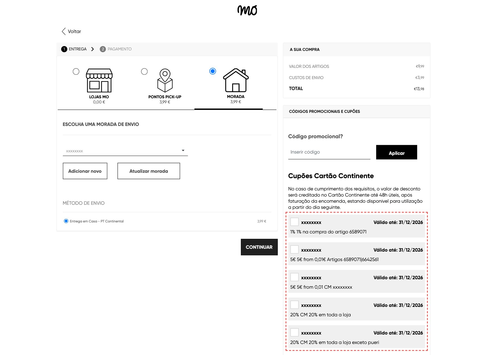The width and height of the screenshot is (492, 355).
Task: Click the MORADA tab label
Action: coord(236,96)
